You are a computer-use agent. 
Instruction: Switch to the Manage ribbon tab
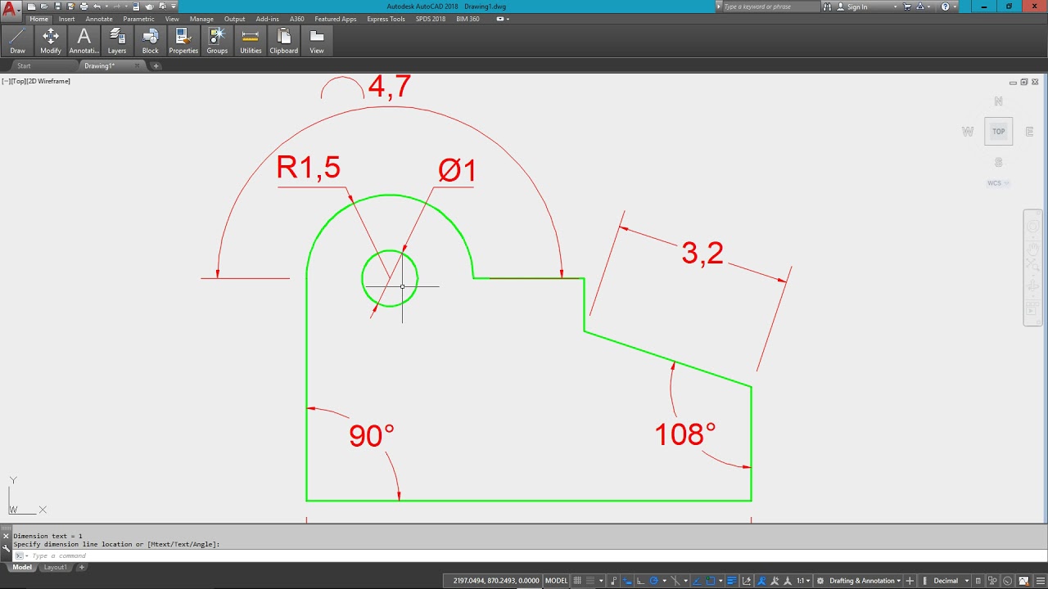pos(201,19)
